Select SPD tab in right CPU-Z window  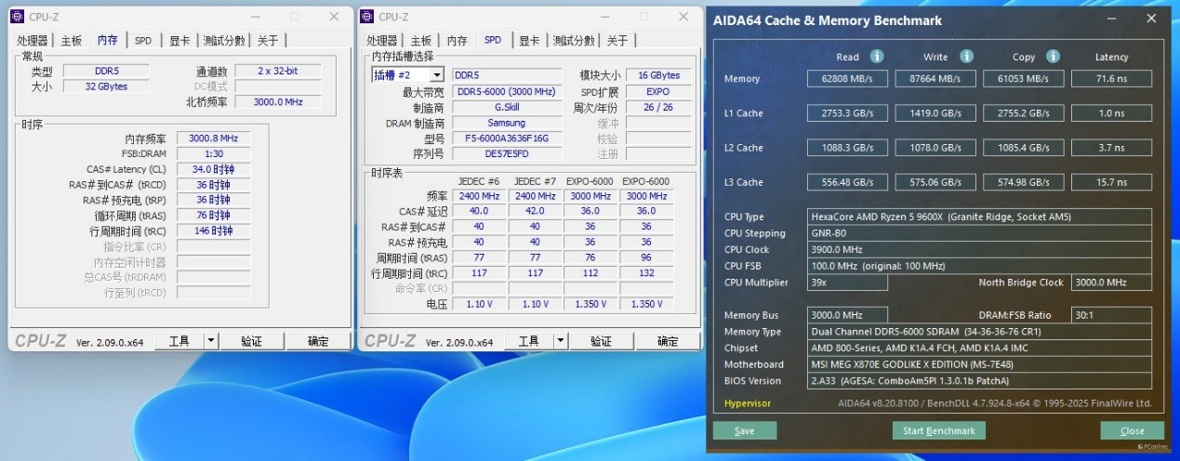point(493,40)
